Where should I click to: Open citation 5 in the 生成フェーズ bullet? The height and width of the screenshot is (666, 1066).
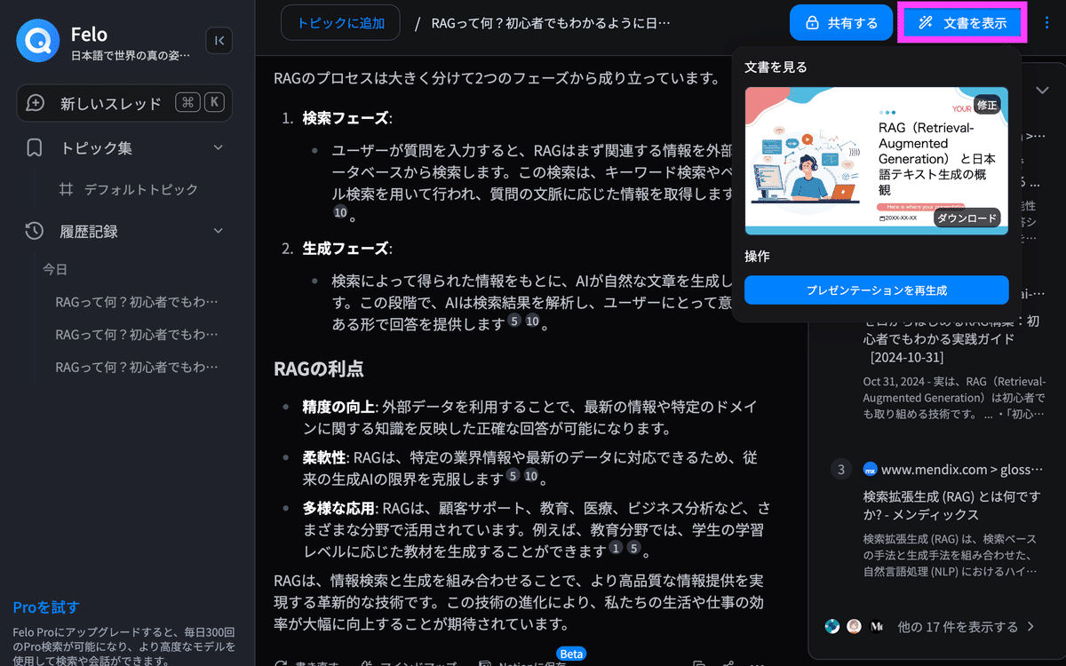(513, 321)
